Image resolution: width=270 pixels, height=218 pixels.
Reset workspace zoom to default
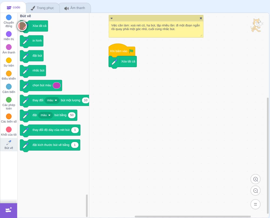255,204
